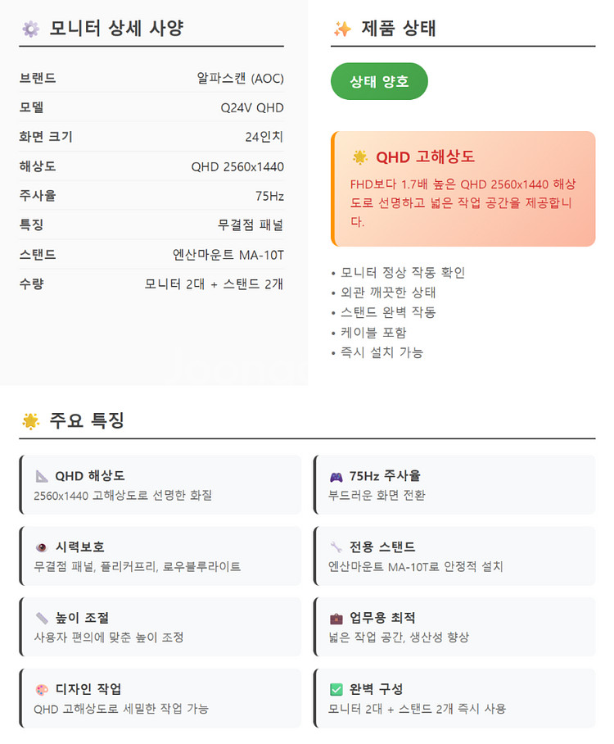Click the triangle ruler icon for QHD 해상도
This screenshot has height=744, width=614.
click(42, 476)
